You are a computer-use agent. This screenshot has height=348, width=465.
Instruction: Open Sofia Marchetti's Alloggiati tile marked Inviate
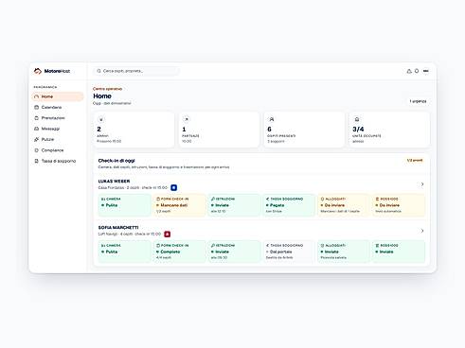point(344,252)
